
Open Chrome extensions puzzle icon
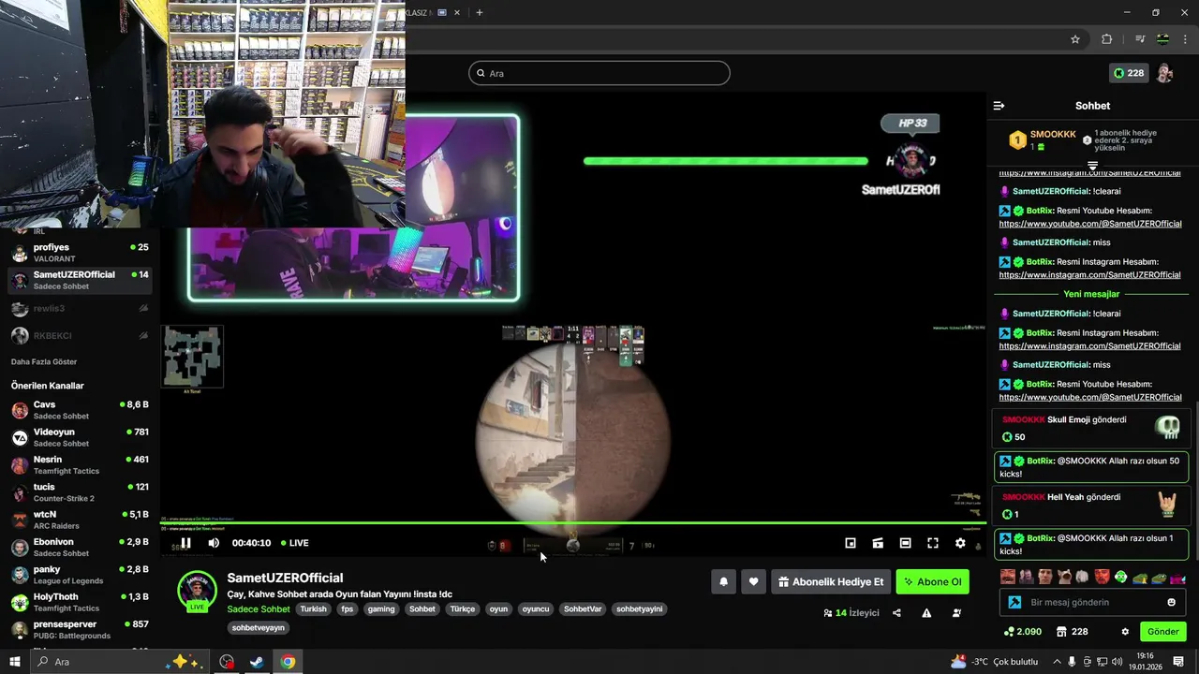point(1106,39)
